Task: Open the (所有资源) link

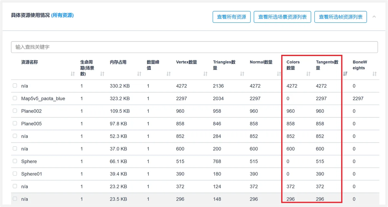Action: (x=62, y=15)
